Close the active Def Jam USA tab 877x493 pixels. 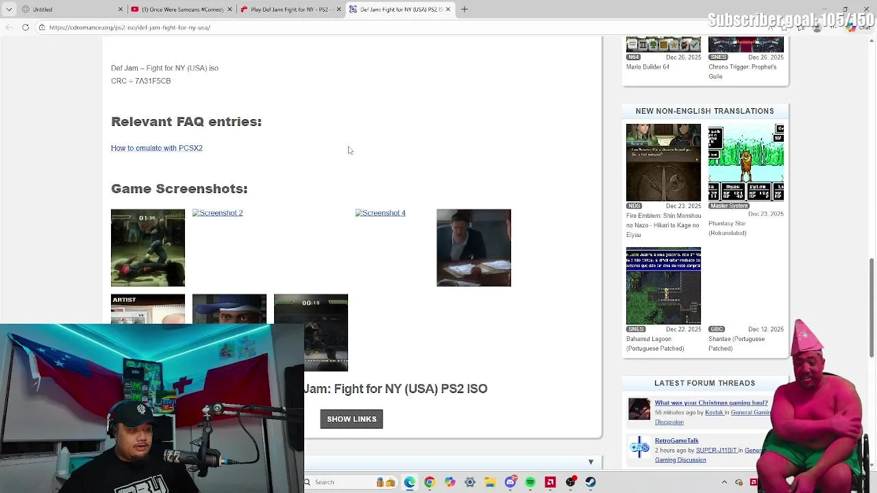pos(447,9)
